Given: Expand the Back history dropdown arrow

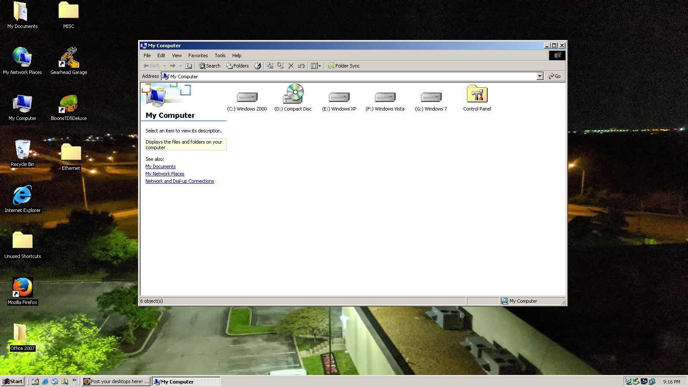Looking at the screenshot, I should (165, 66).
